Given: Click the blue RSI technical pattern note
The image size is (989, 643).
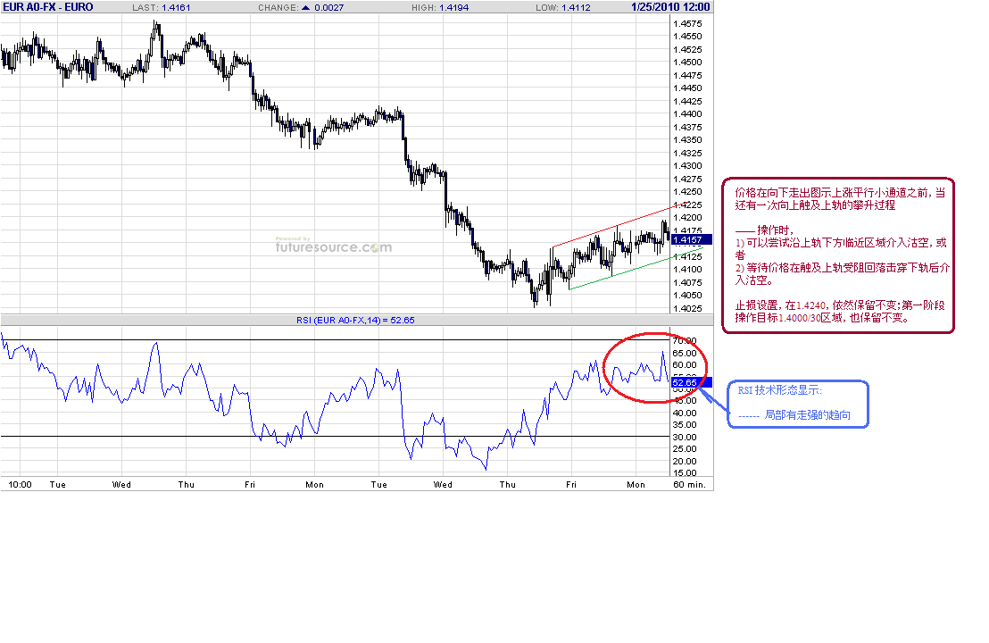Looking at the screenshot, I should 798,404.
